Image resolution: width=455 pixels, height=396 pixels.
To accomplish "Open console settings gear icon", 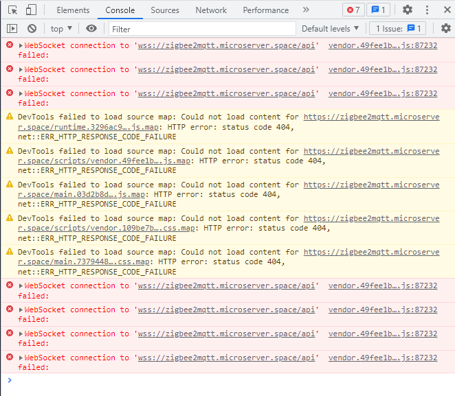I will point(445,28).
